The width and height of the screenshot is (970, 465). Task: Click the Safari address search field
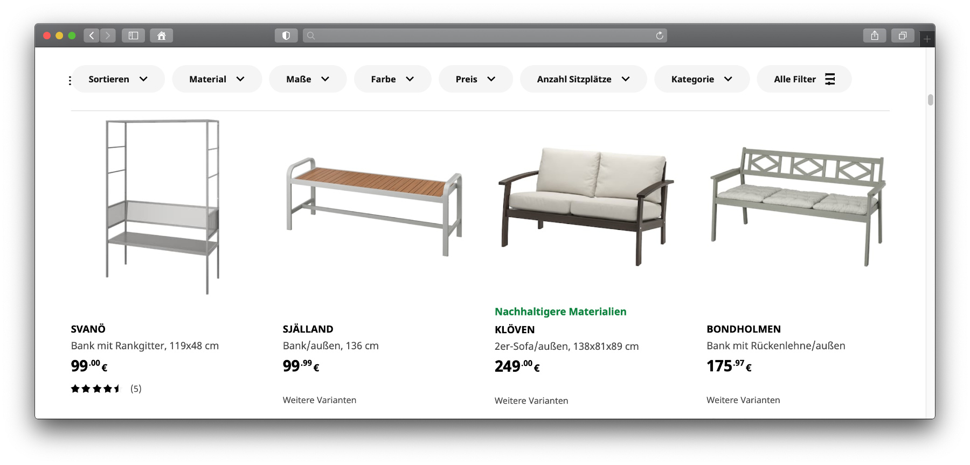485,36
